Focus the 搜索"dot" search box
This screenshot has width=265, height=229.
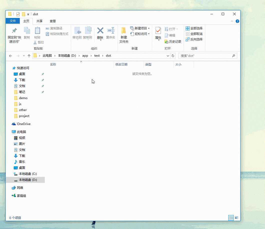[206, 56]
